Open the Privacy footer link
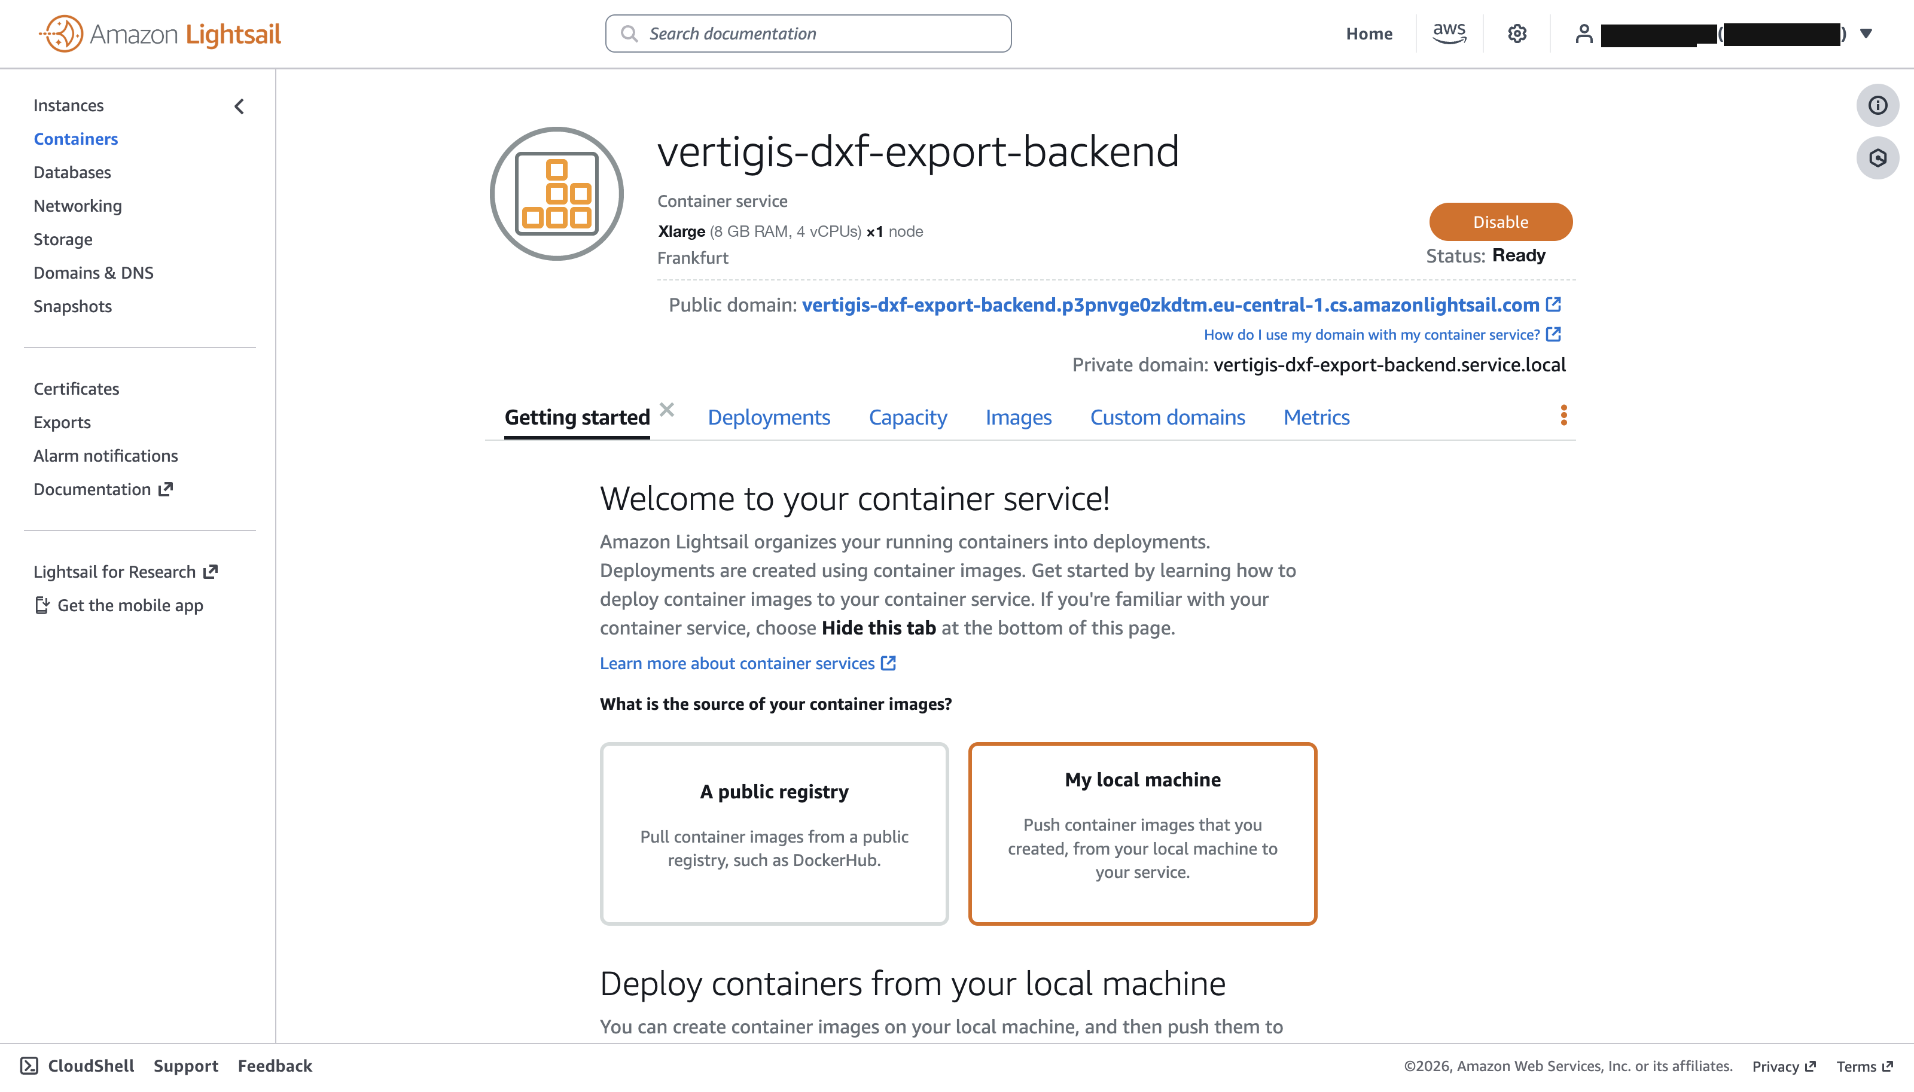The width and height of the screenshot is (1914, 1092). pyautogui.click(x=1784, y=1066)
